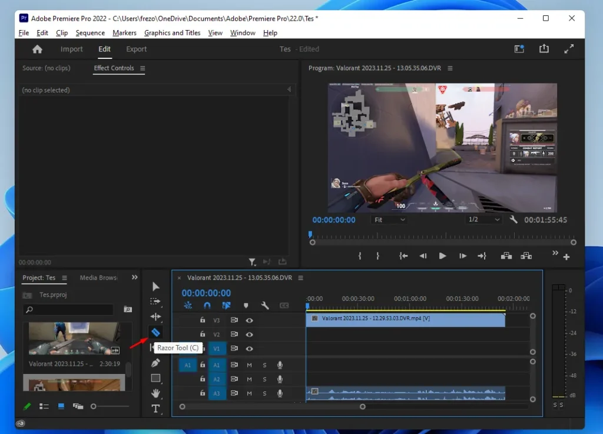Step back one frame
The image size is (603, 434).
[423, 256]
